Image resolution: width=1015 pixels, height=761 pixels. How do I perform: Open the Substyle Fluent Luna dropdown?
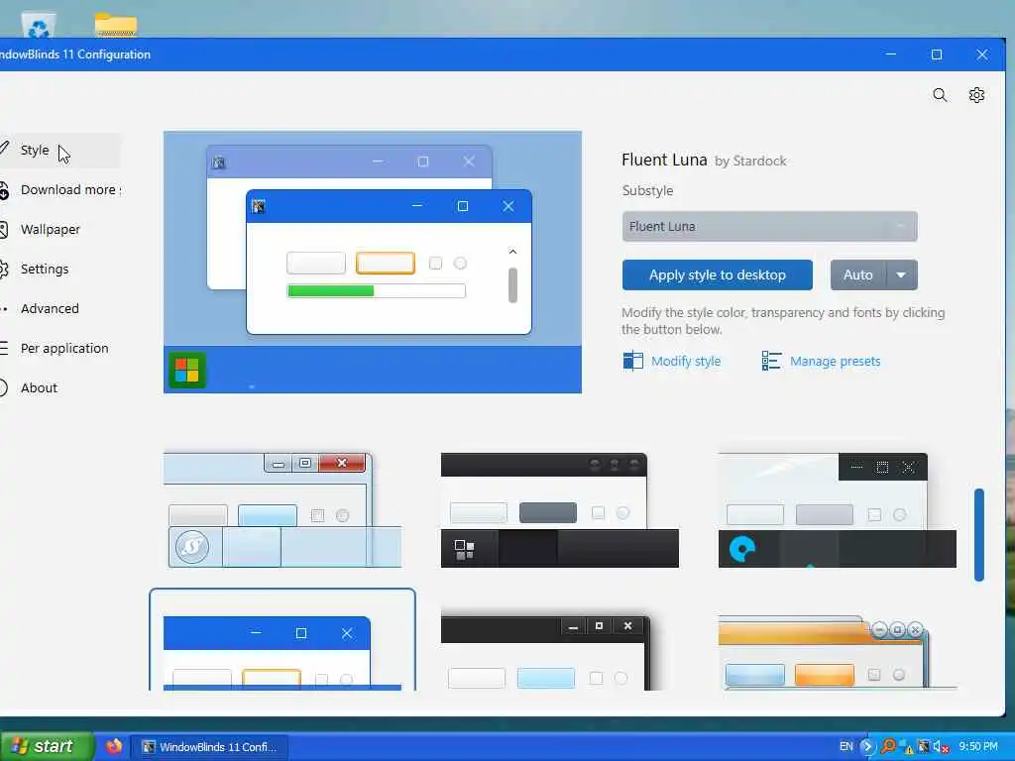pos(769,227)
